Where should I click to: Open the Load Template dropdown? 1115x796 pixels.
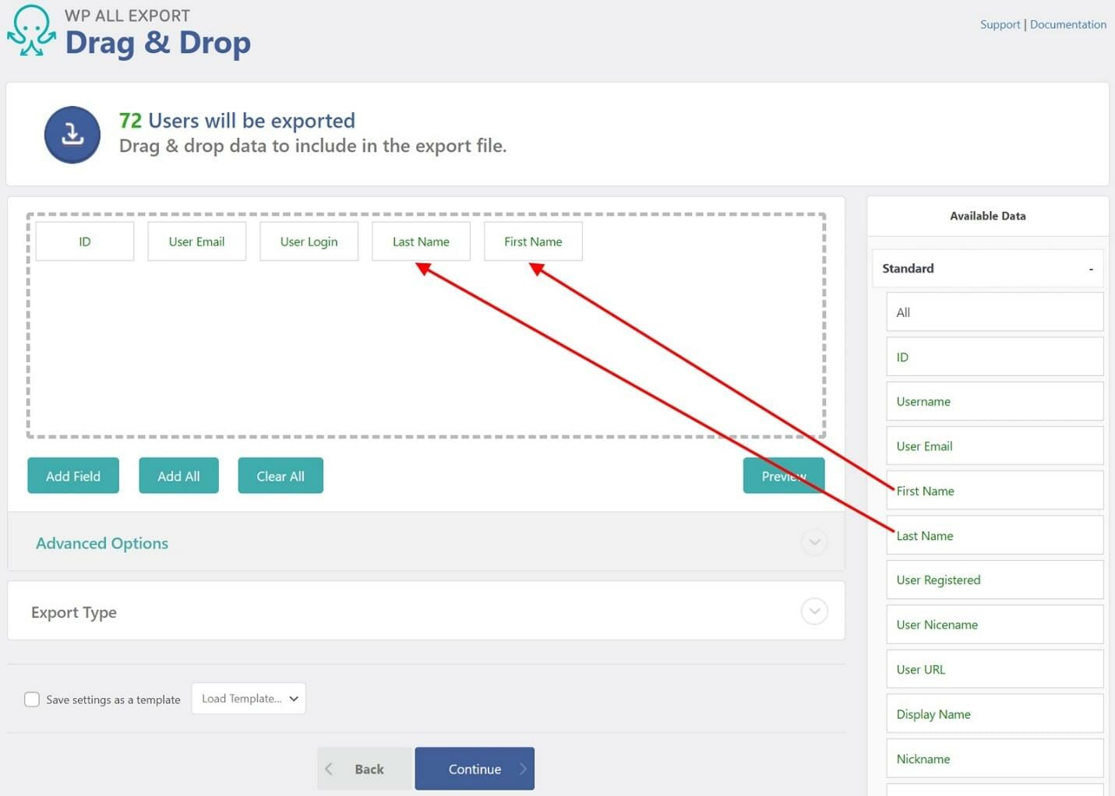249,699
